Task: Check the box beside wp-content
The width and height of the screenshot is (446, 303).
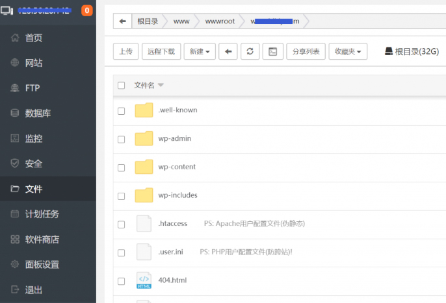Action: [121, 167]
